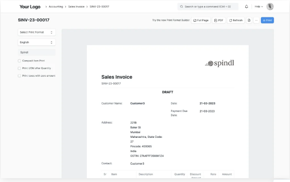
Task: Select the Sales Invoice heading text
Action: [117, 77]
